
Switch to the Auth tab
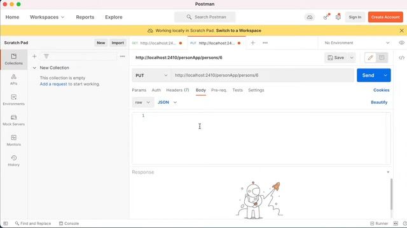[156, 90]
